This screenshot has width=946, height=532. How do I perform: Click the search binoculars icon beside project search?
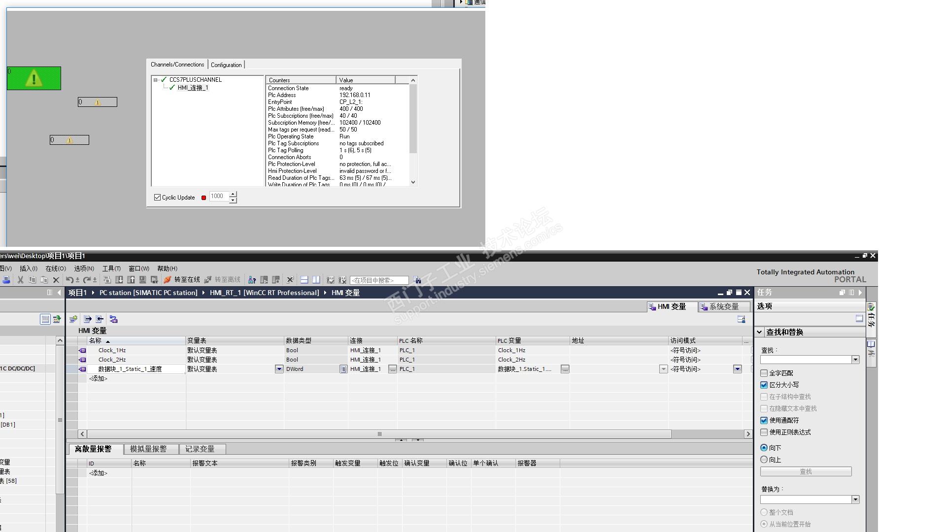coord(417,280)
